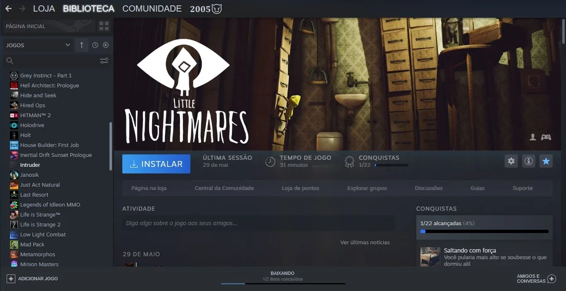Open the Suporte tab

click(522, 188)
